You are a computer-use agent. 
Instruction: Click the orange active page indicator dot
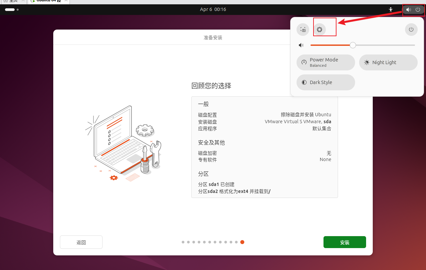(x=242, y=242)
